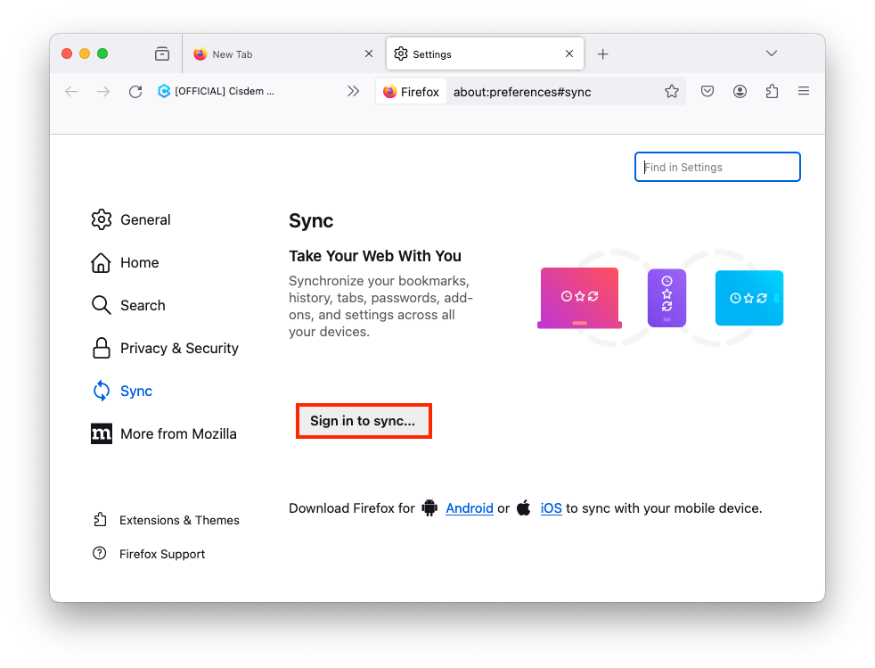Bookmark the page with the star icon

pos(672,91)
